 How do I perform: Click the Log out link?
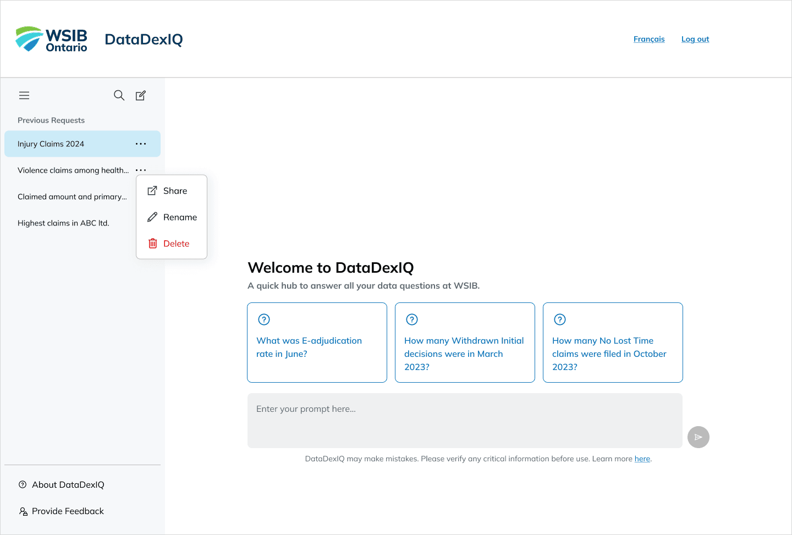695,39
